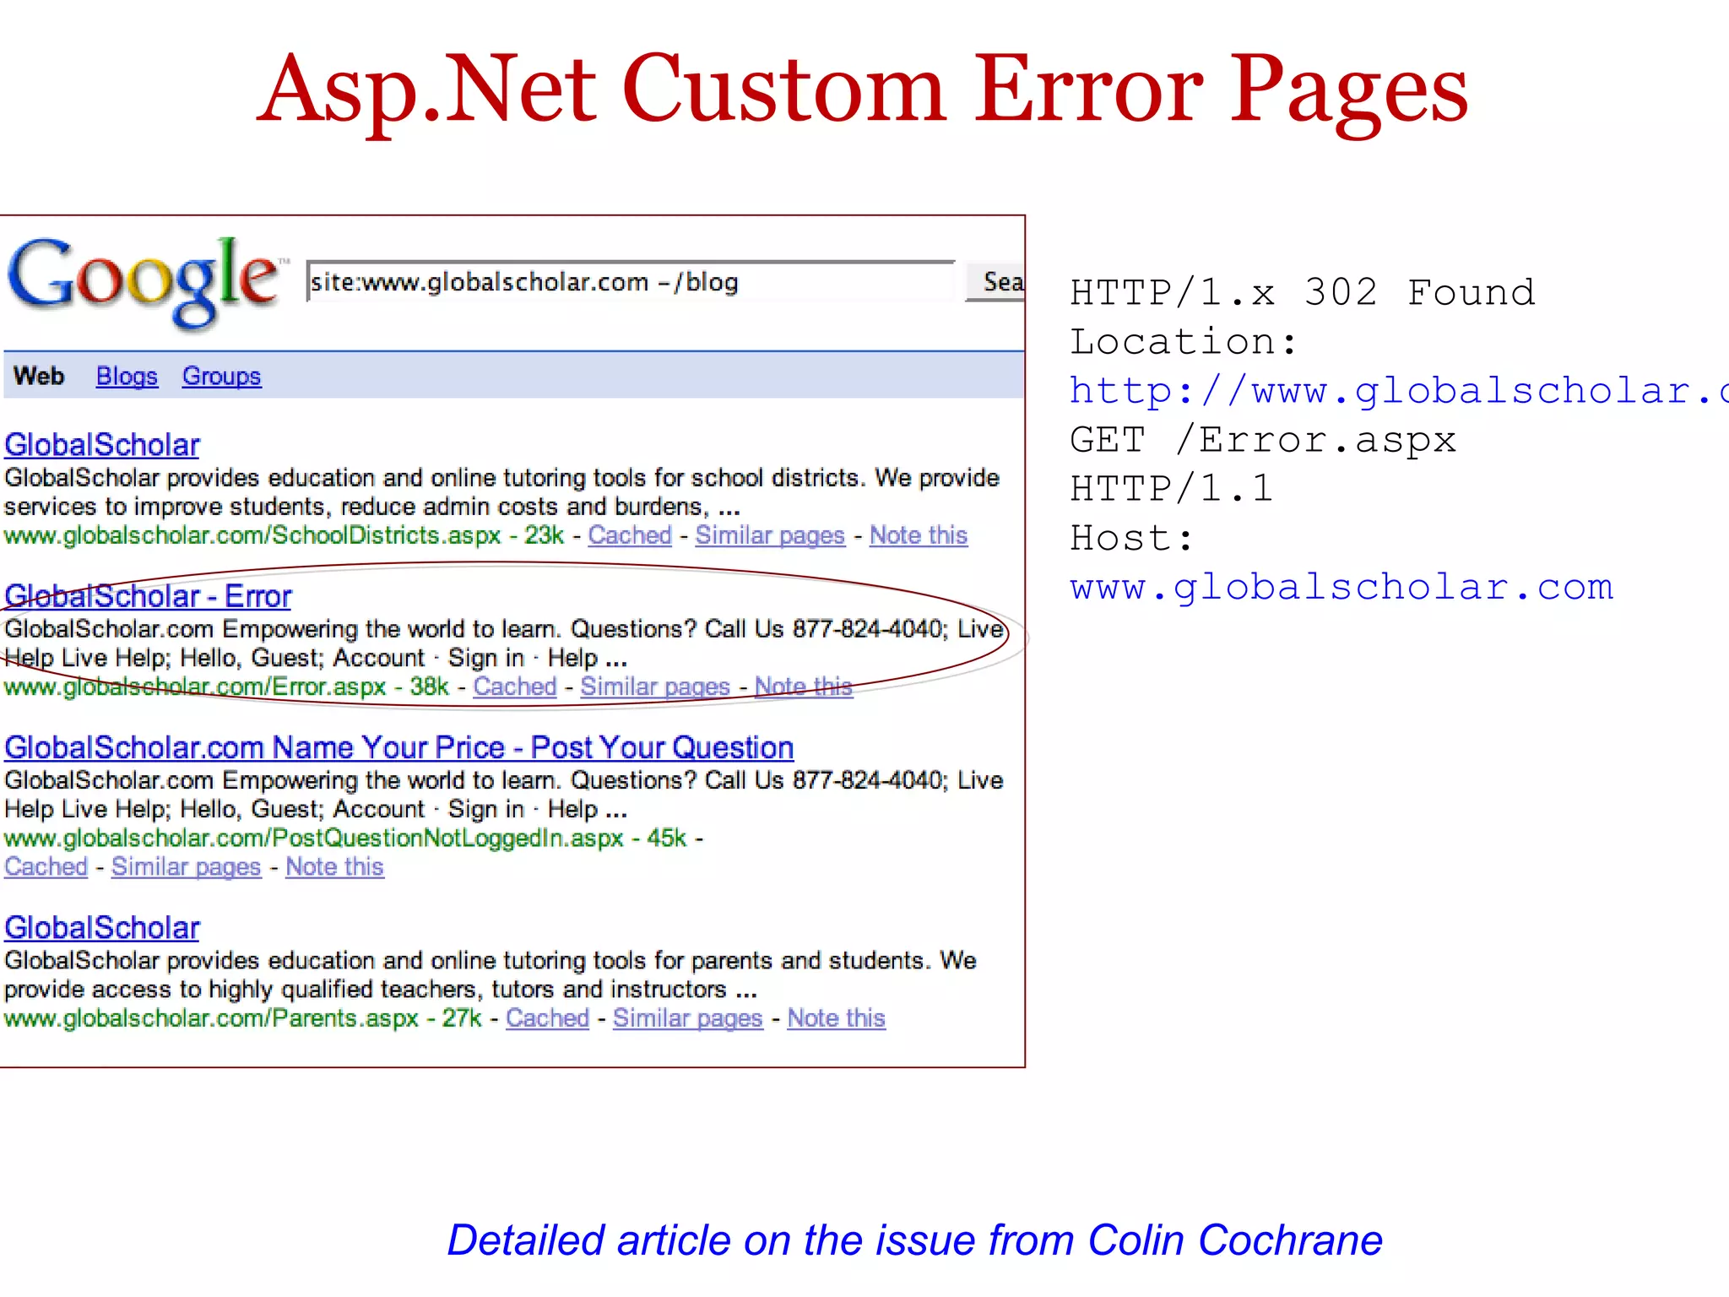
Task: Click the GET /Error.aspx text line
Action: point(1263,440)
